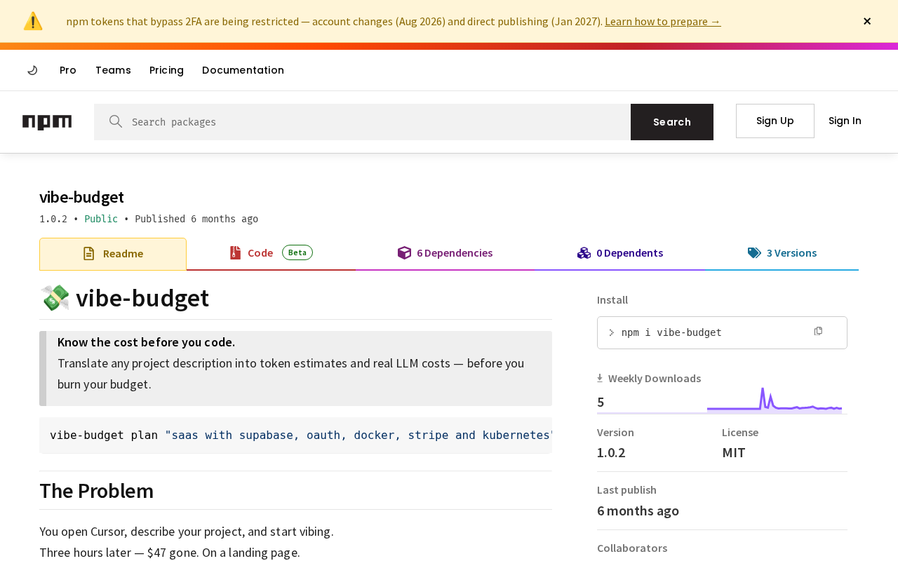Click the Dependencies cube icon
The height and width of the screenshot is (561, 898).
click(404, 253)
